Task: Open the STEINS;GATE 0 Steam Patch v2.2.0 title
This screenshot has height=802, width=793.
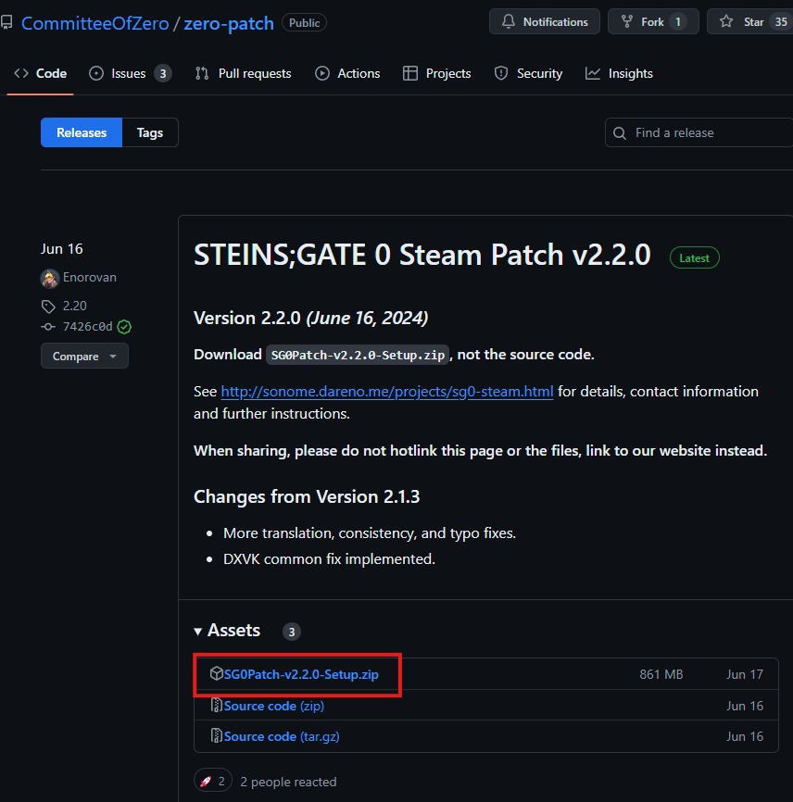Action: 422,255
